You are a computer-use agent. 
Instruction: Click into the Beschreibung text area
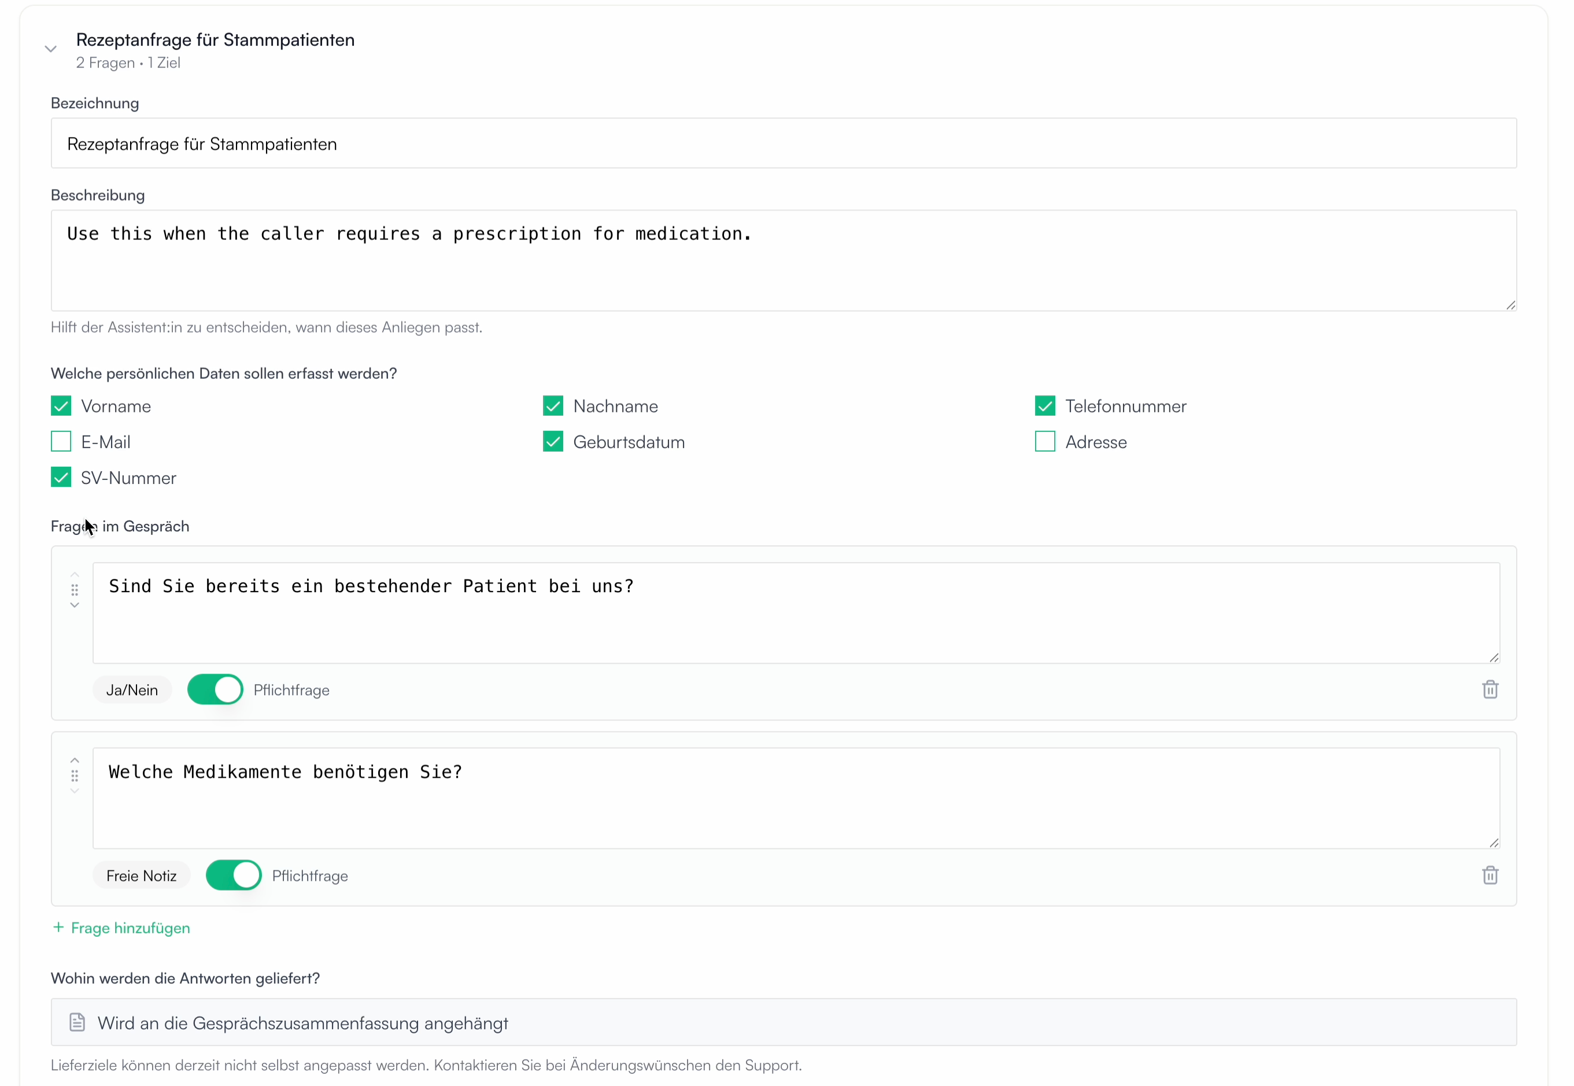point(784,261)
